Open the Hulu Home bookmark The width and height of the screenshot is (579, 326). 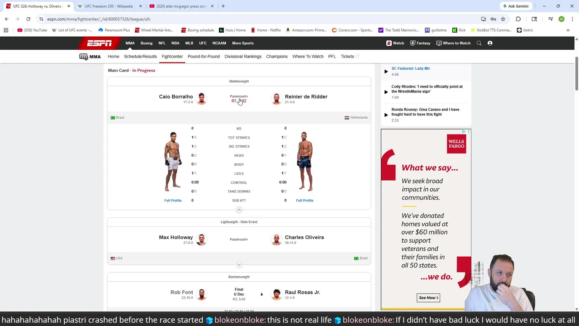click(232, 30)
